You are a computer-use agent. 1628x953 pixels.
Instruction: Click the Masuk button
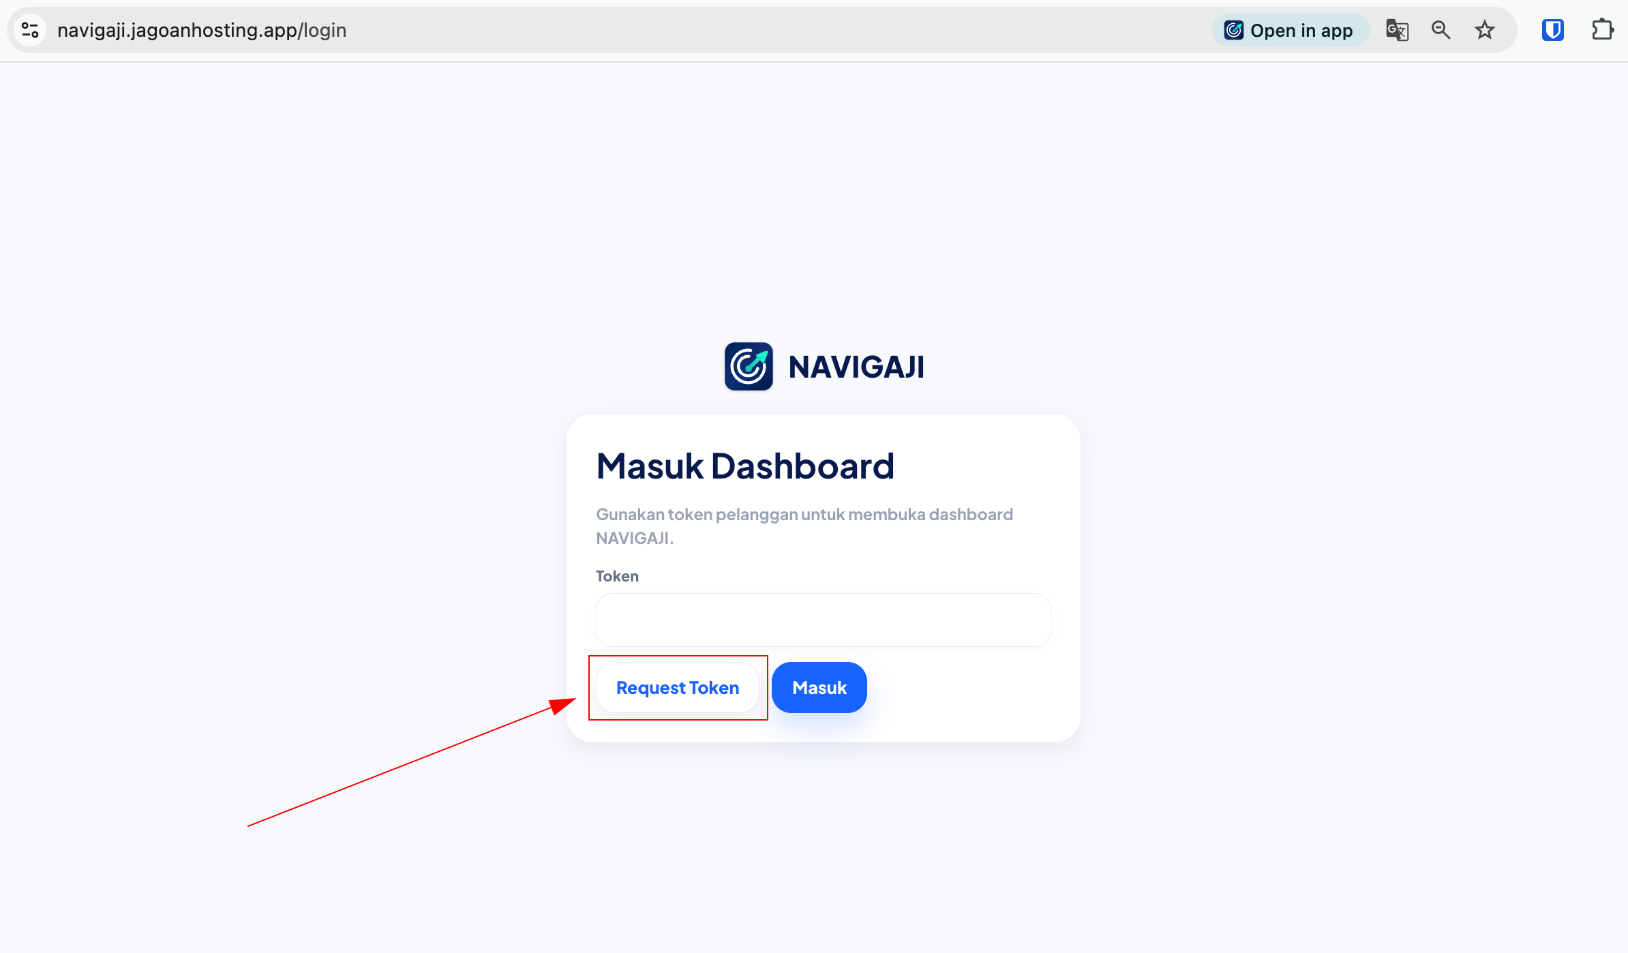click(x=819, y=687)
